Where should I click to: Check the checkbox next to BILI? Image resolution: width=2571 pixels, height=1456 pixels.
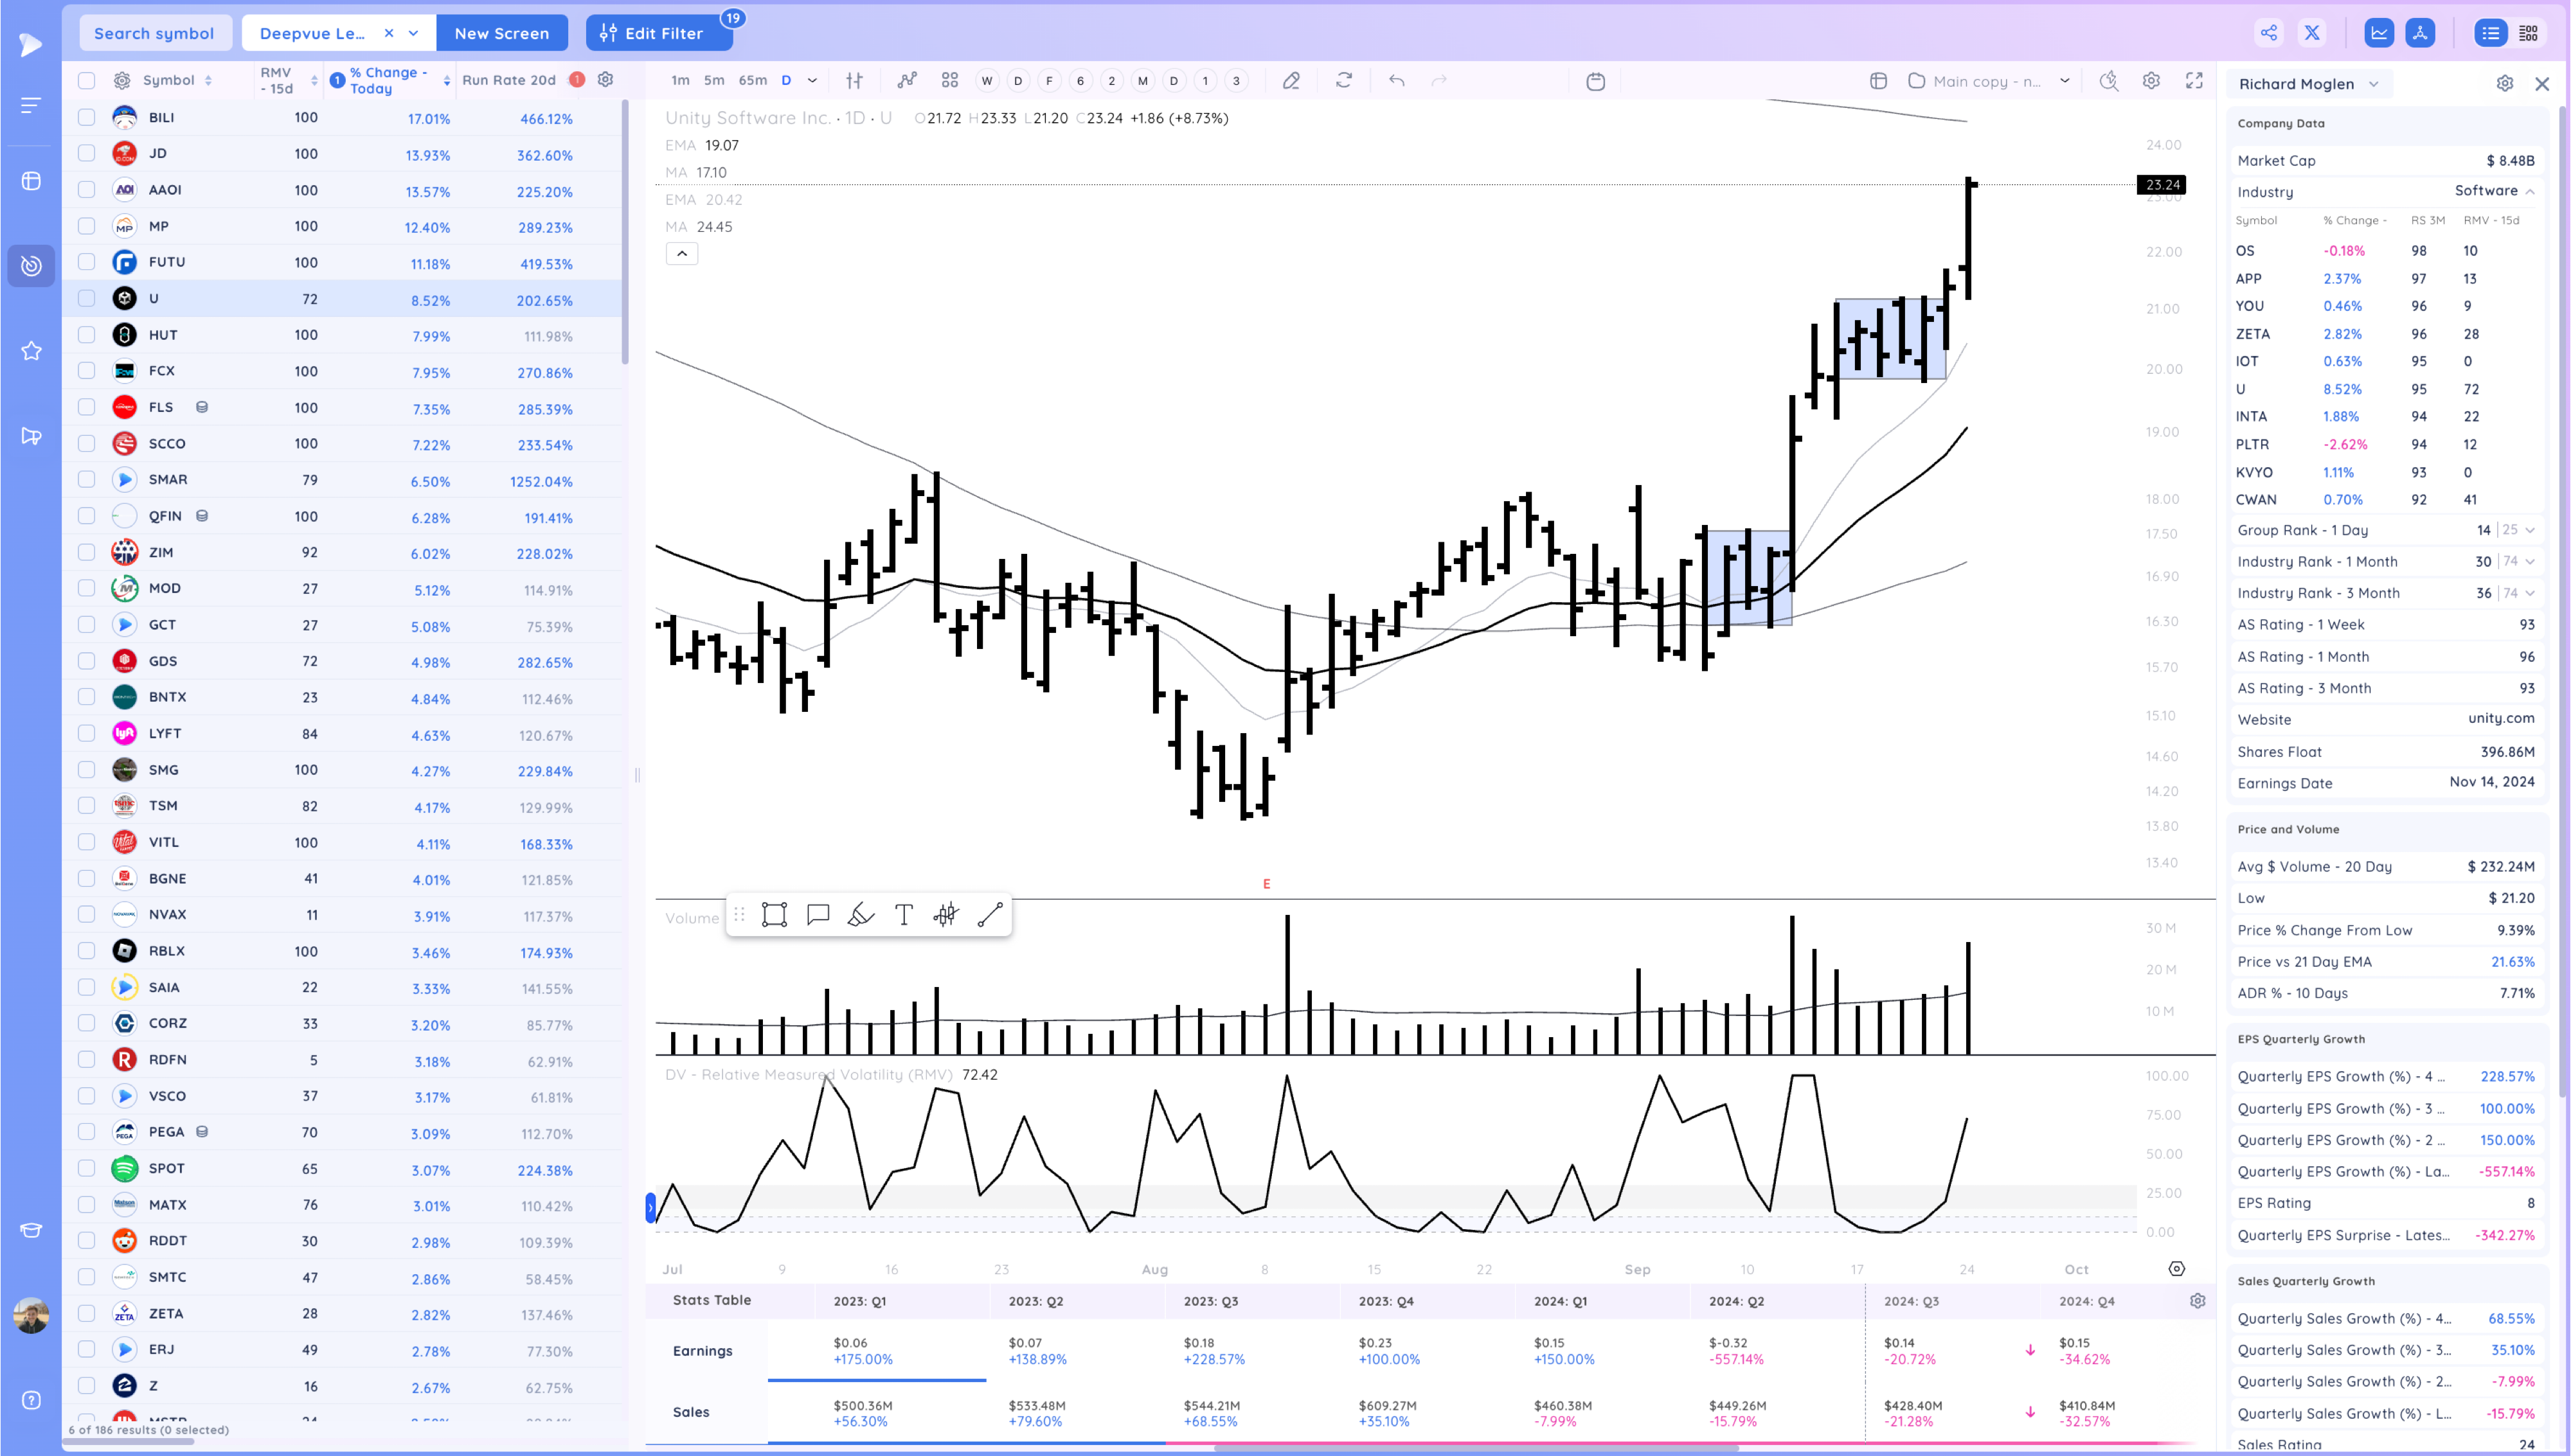click(x=86, y=117)
